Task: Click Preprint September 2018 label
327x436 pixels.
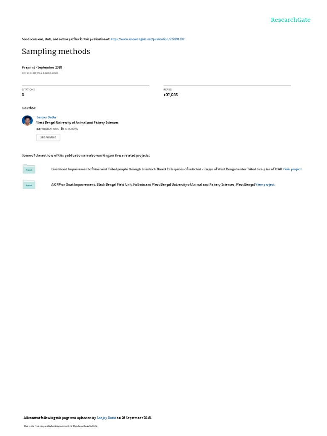Action: tap(42, 67)
